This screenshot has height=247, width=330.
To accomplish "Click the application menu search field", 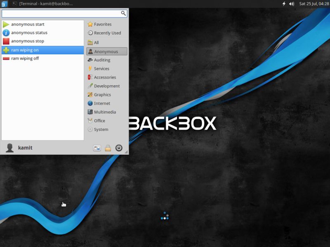I will 62,13.
